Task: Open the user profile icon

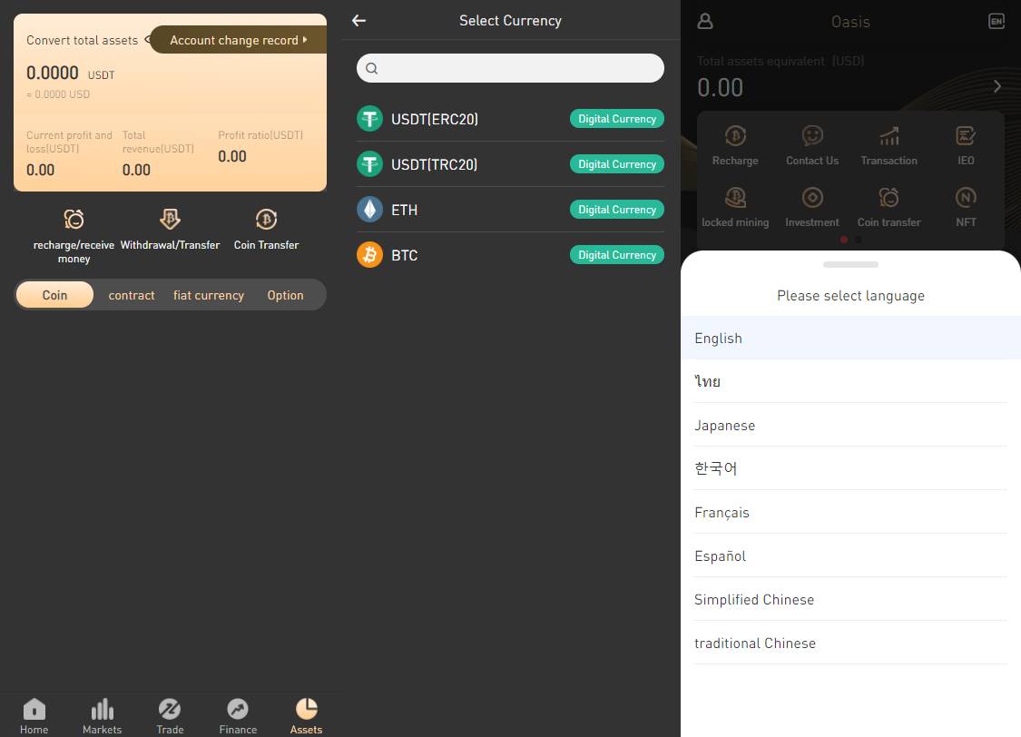Action: [x=705, y=22]
